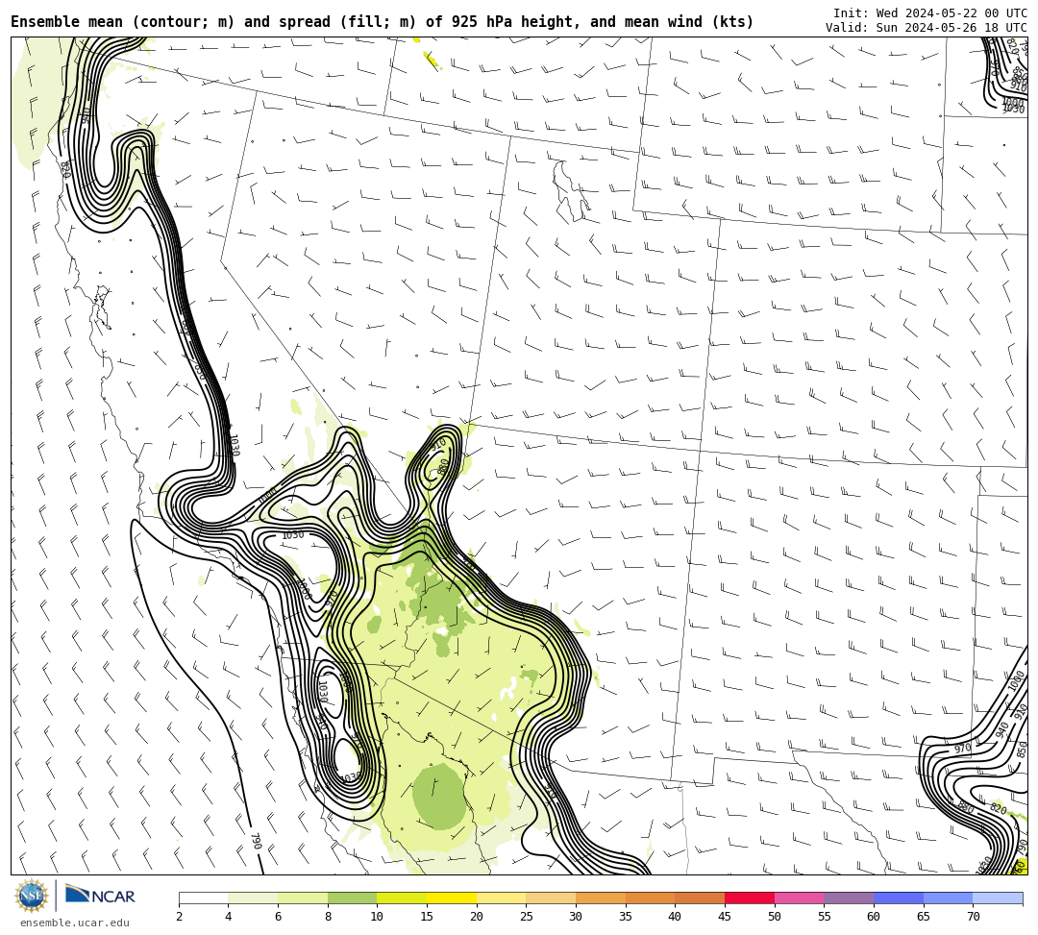1038x935 pixels.
Task: Pick the medium green 8–10 color bar segment
Action: click(x=352, y=898)
